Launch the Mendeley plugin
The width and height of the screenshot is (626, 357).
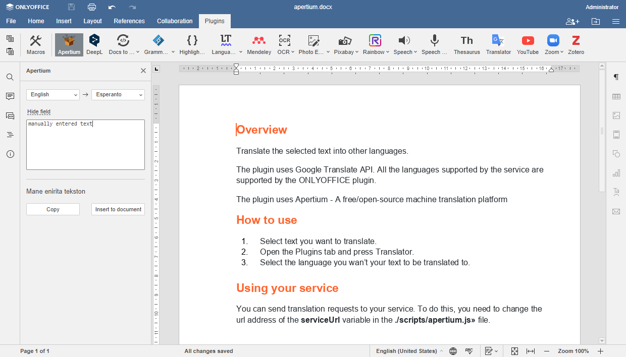pos(259,45)
